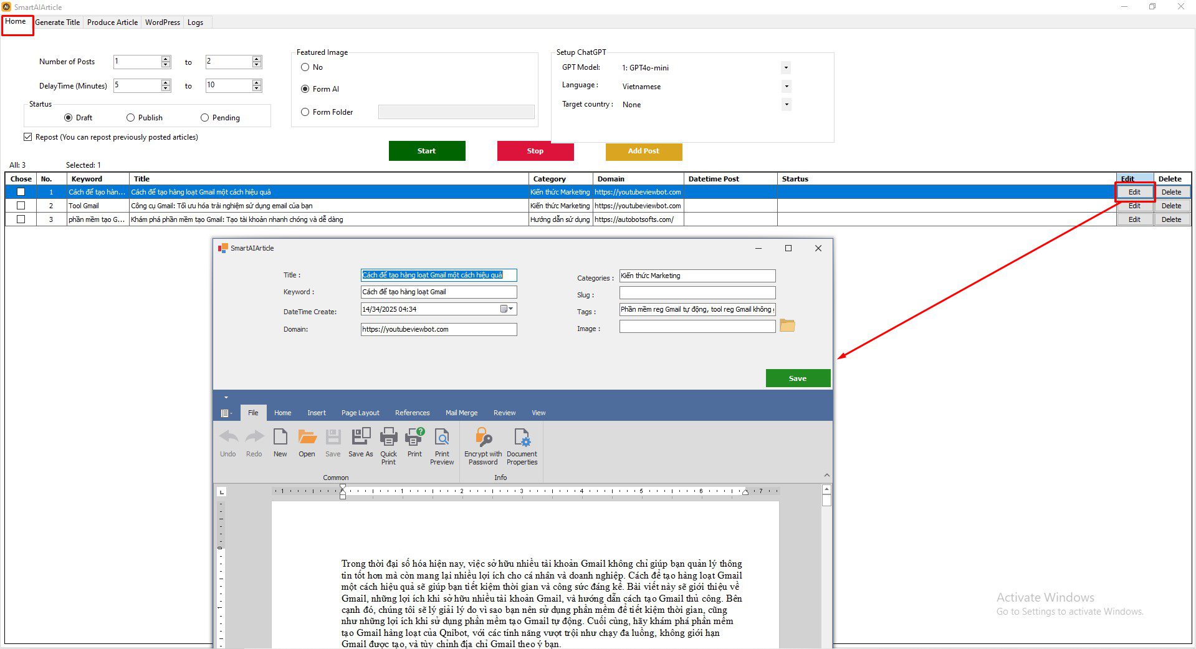Viewport: 1196px width, 649px height.
Task: Choose Publish status radio button
Action: [x=131, y=118]
